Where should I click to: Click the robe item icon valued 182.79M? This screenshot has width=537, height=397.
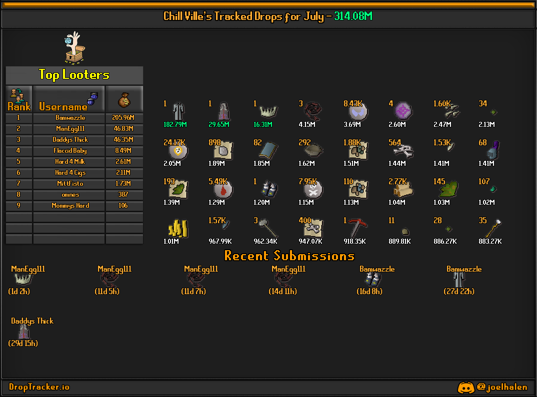(178, 111)
